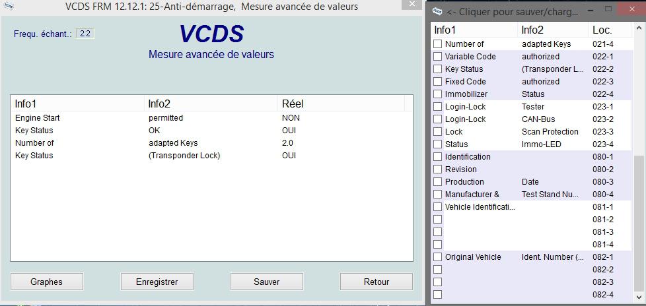Toggle the Identification 080-1 checkbox
This screenshot has width=646, height=306.
pos(437,157)
